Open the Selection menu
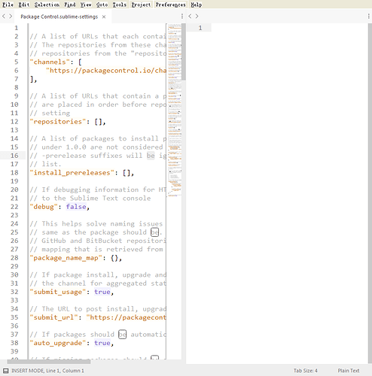 coord(47,5)
